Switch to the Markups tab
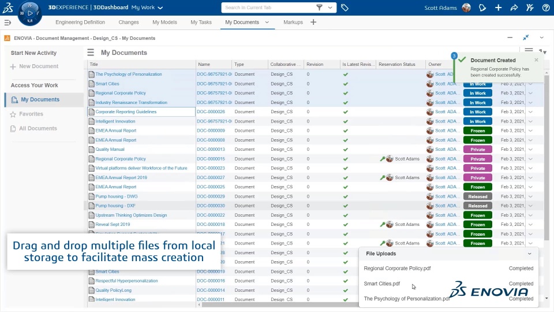This screenshot has height=312, width=554. 293,23
